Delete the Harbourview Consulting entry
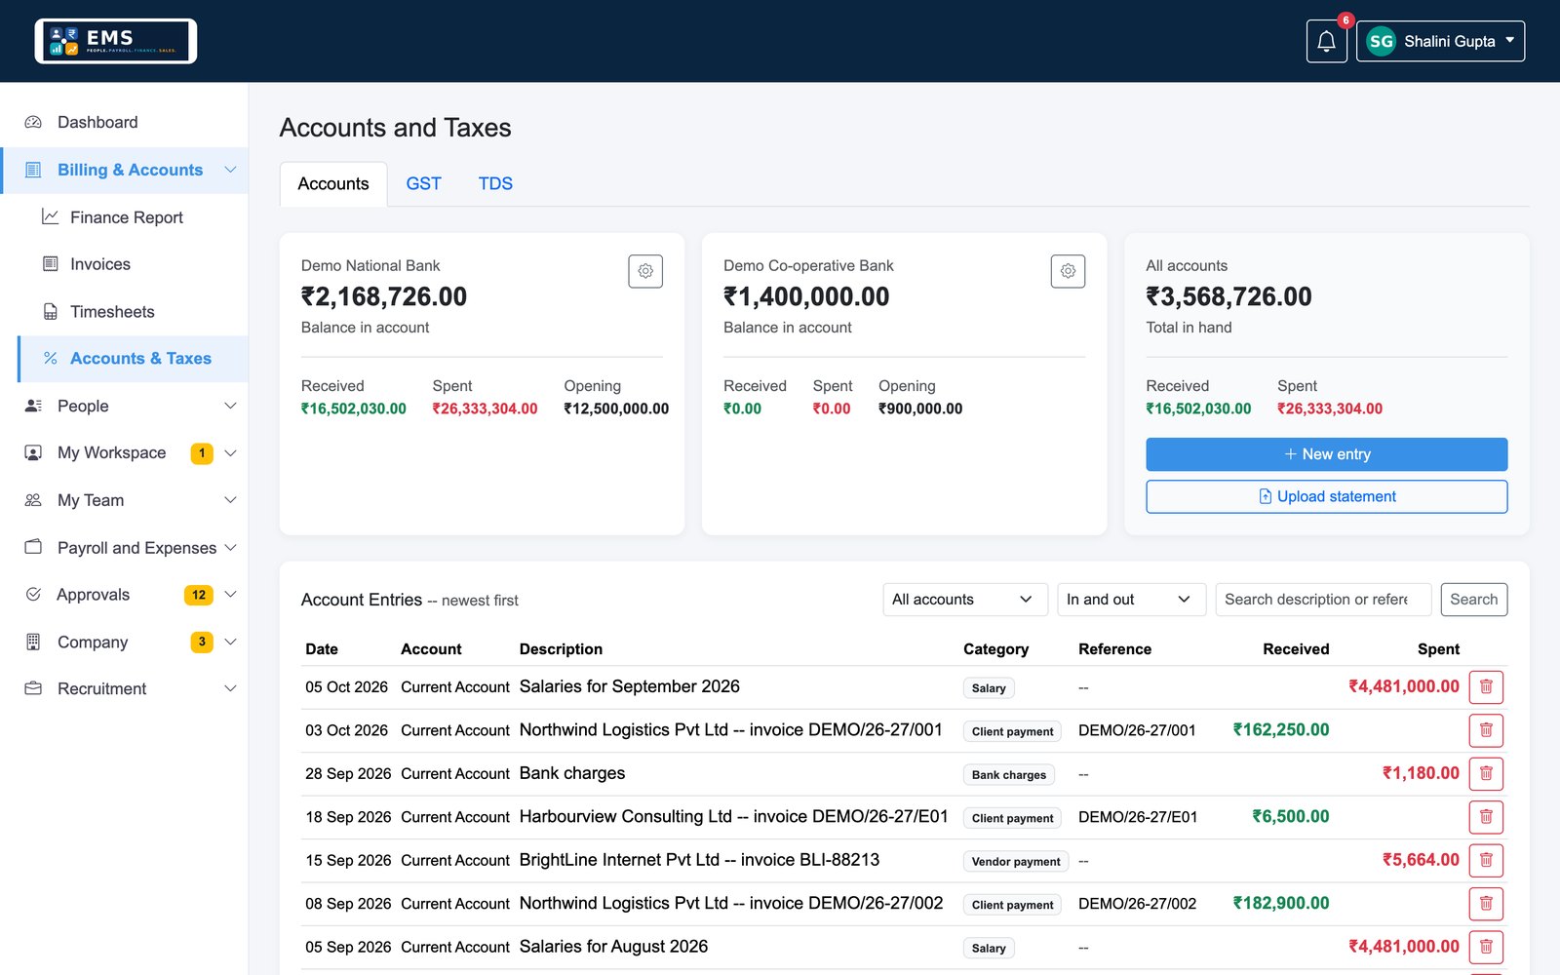Viewport: 1560px width, 975px height. [x=1486, y=817]
